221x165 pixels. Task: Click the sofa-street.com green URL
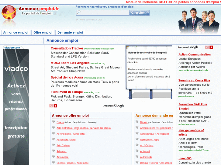pyautogui.click(x=186, y=124)
